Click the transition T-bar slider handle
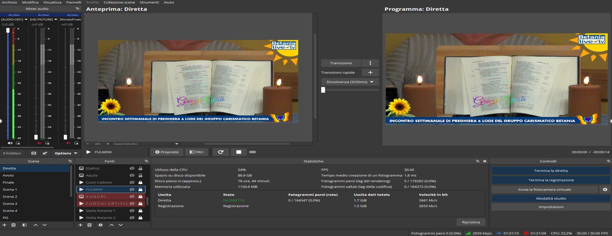Screen dimensions: 612x236 (323, 90)
